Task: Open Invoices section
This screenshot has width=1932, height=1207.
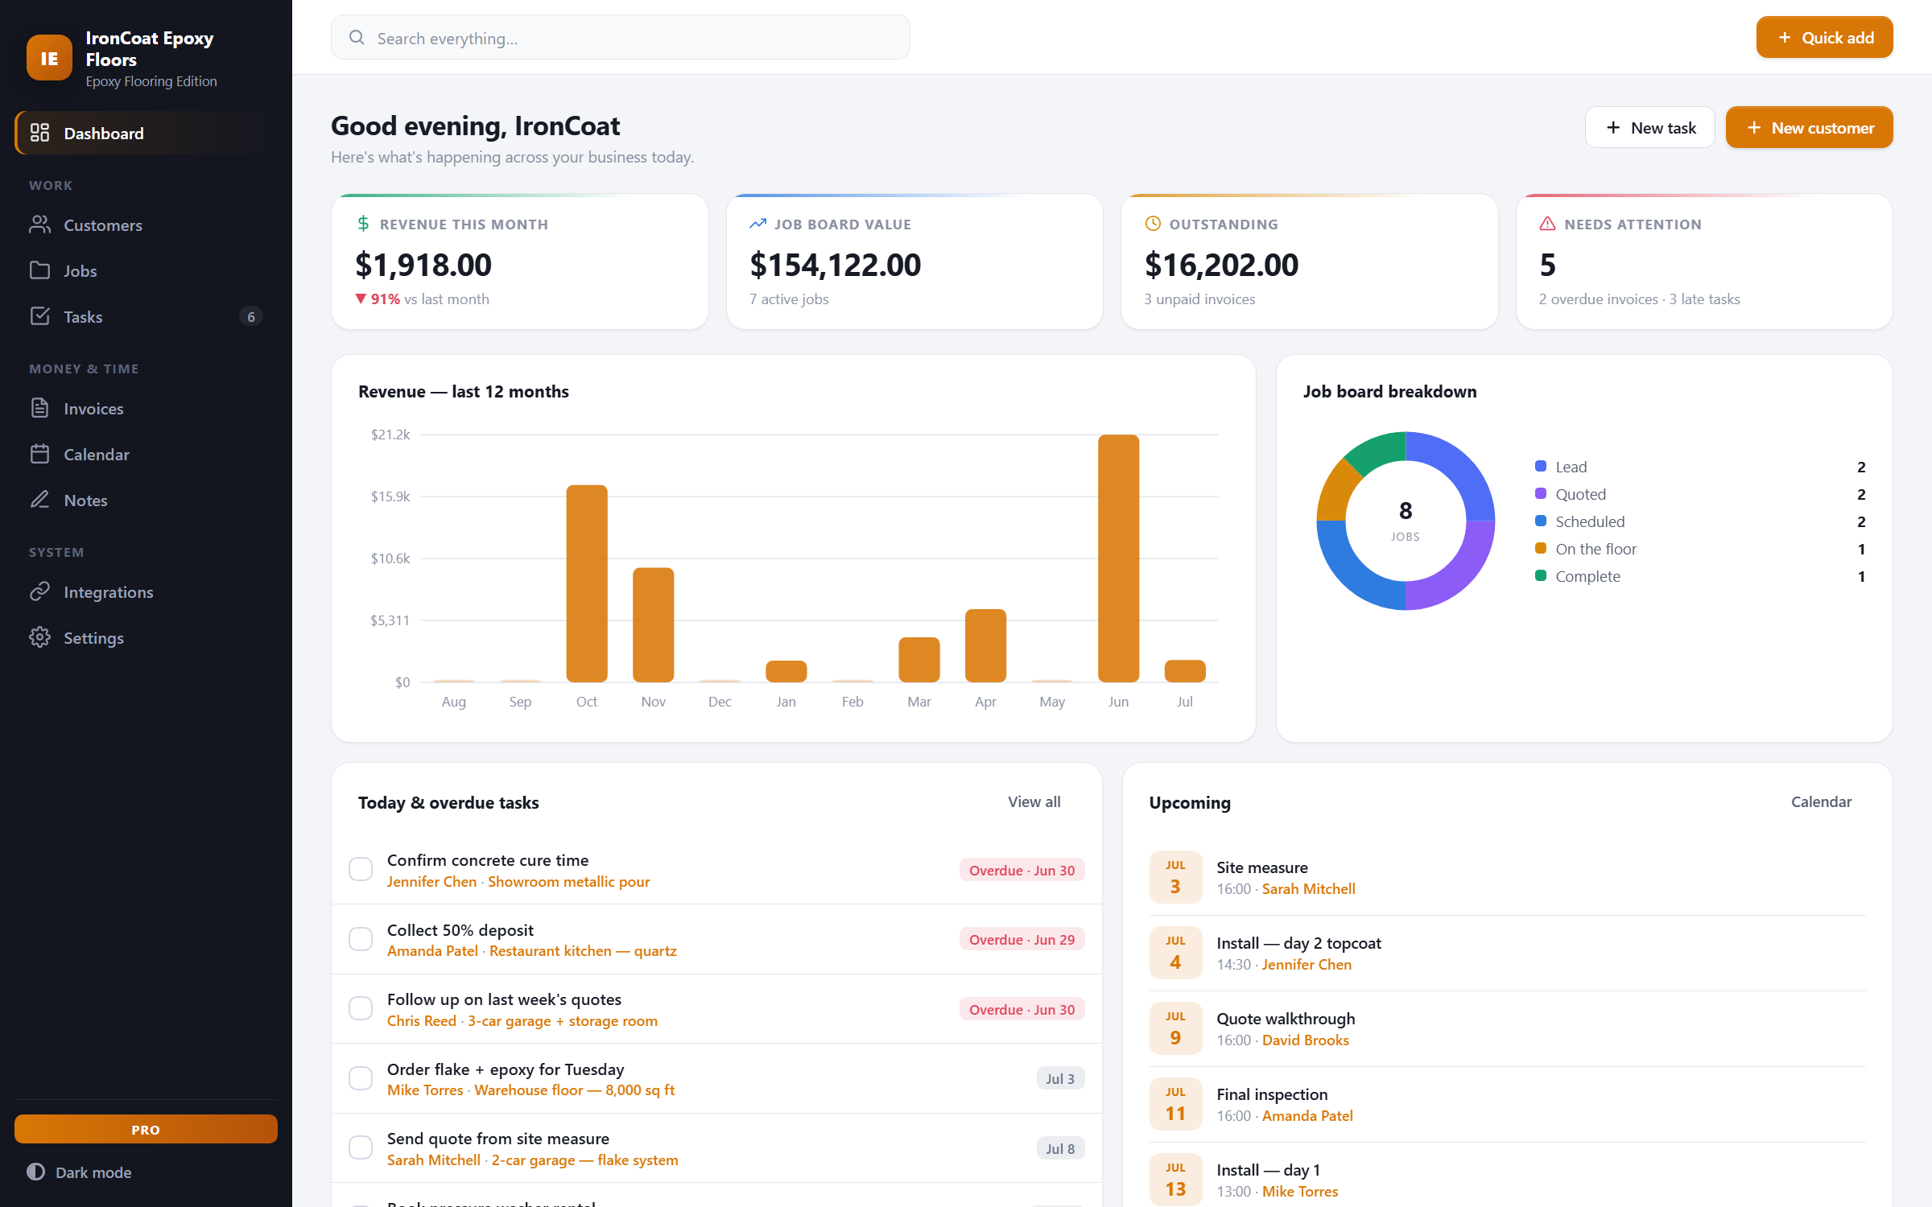Action: [x=146, y=408]
